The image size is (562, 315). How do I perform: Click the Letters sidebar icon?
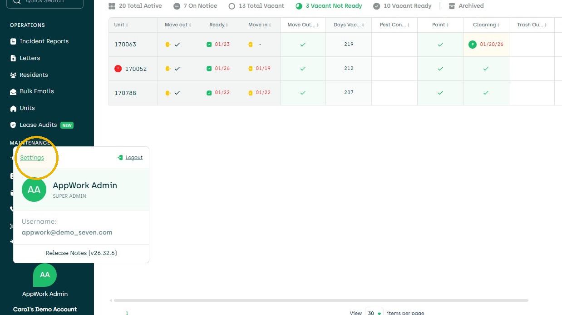(x=13, y=58)
